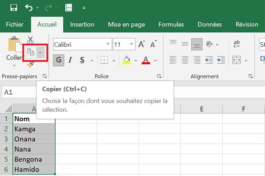
Task: Open the Presse-papiers dialog launcher
Action: [45, 76]
